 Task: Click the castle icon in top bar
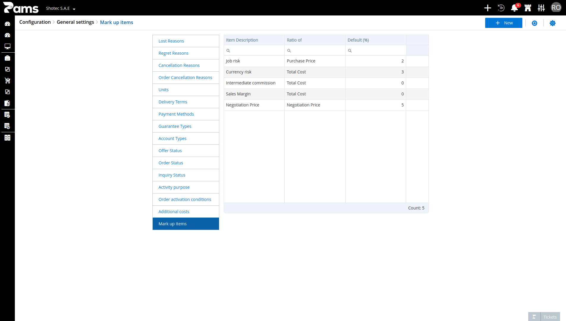pyautogui.click(x=528, y=8)
